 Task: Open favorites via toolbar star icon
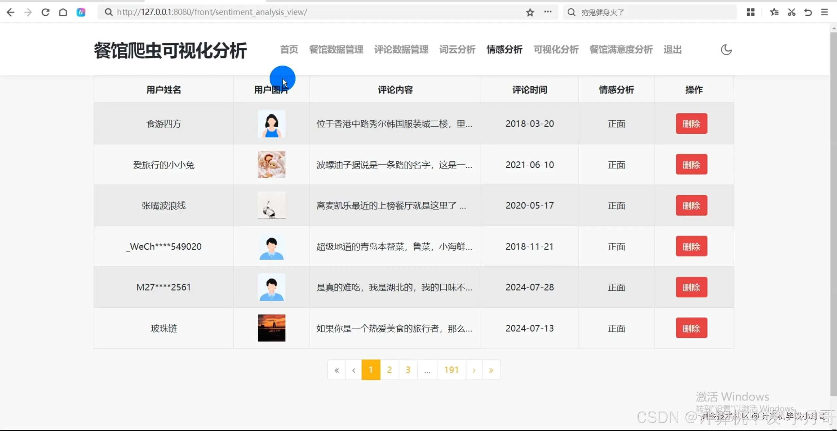(774, 12)
